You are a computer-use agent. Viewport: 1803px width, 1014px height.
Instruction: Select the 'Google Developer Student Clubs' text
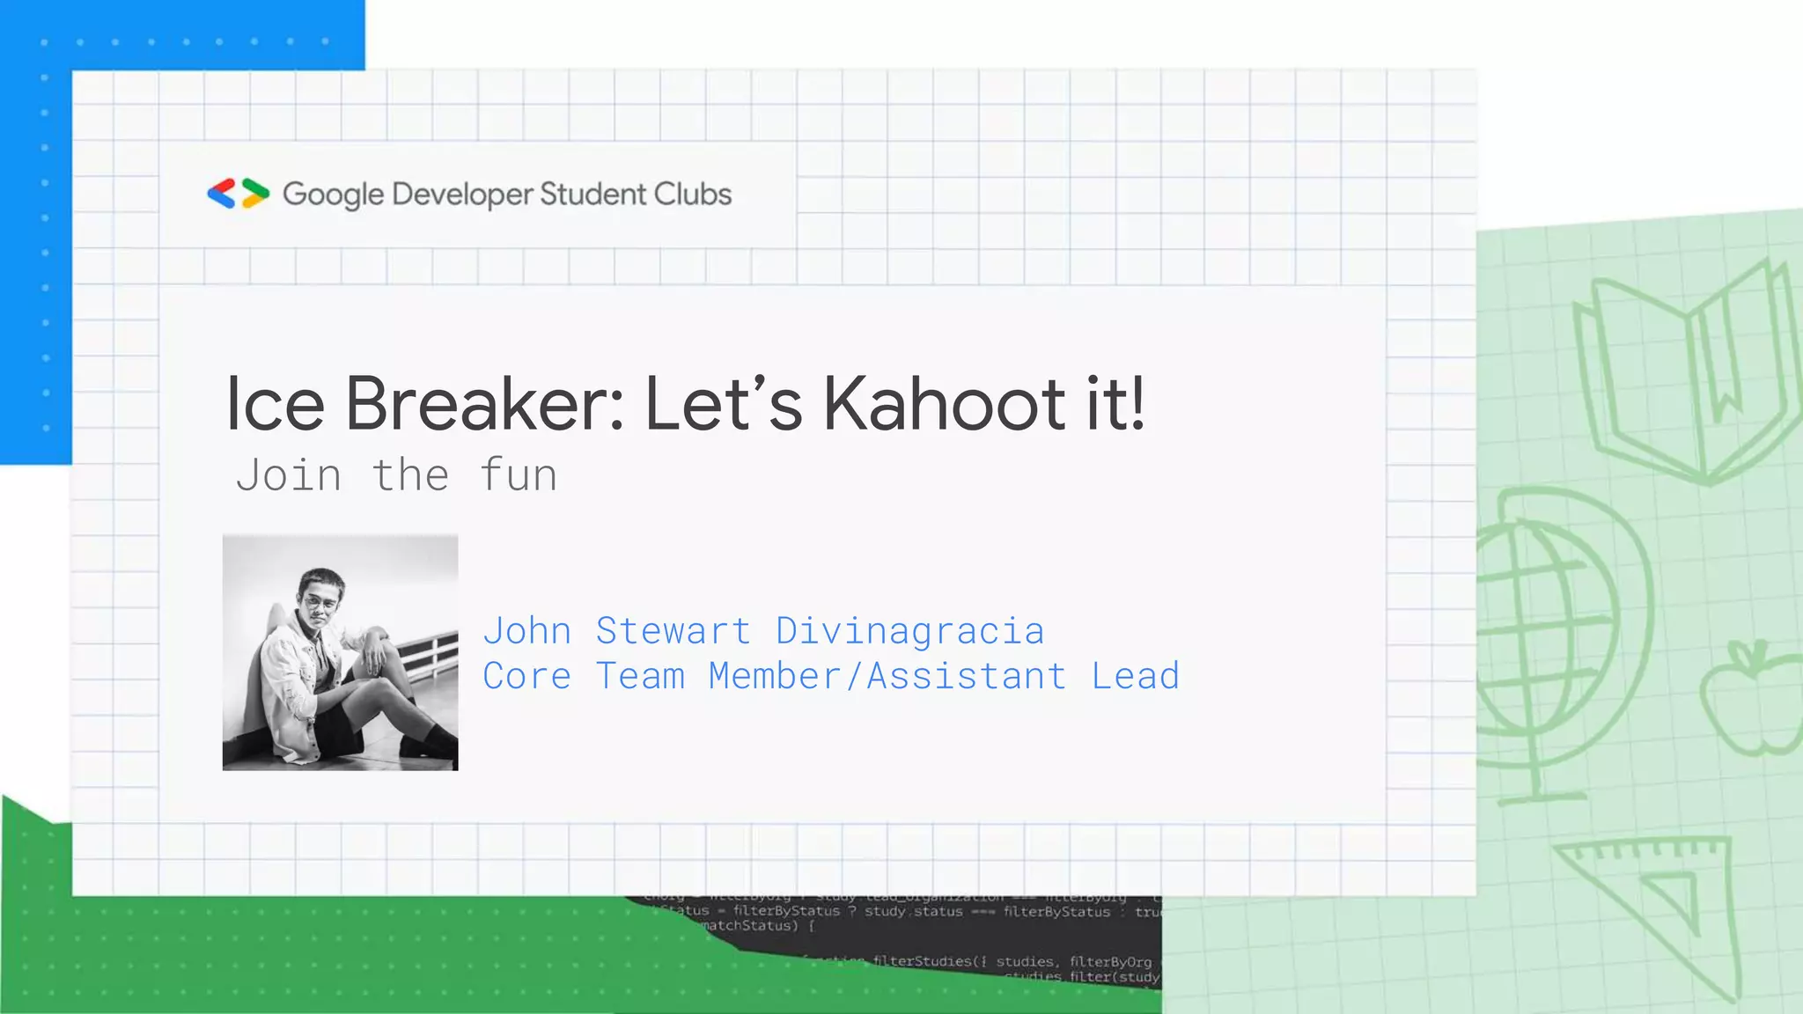507,195
